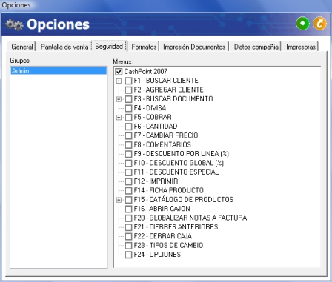Expand the F5 - COBRAR tree node

click(119, 118)
